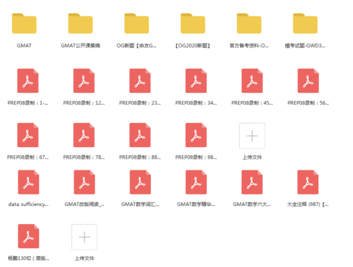
Task: Select PDF icon PREP08录制：45...
Action: point(252,81)
